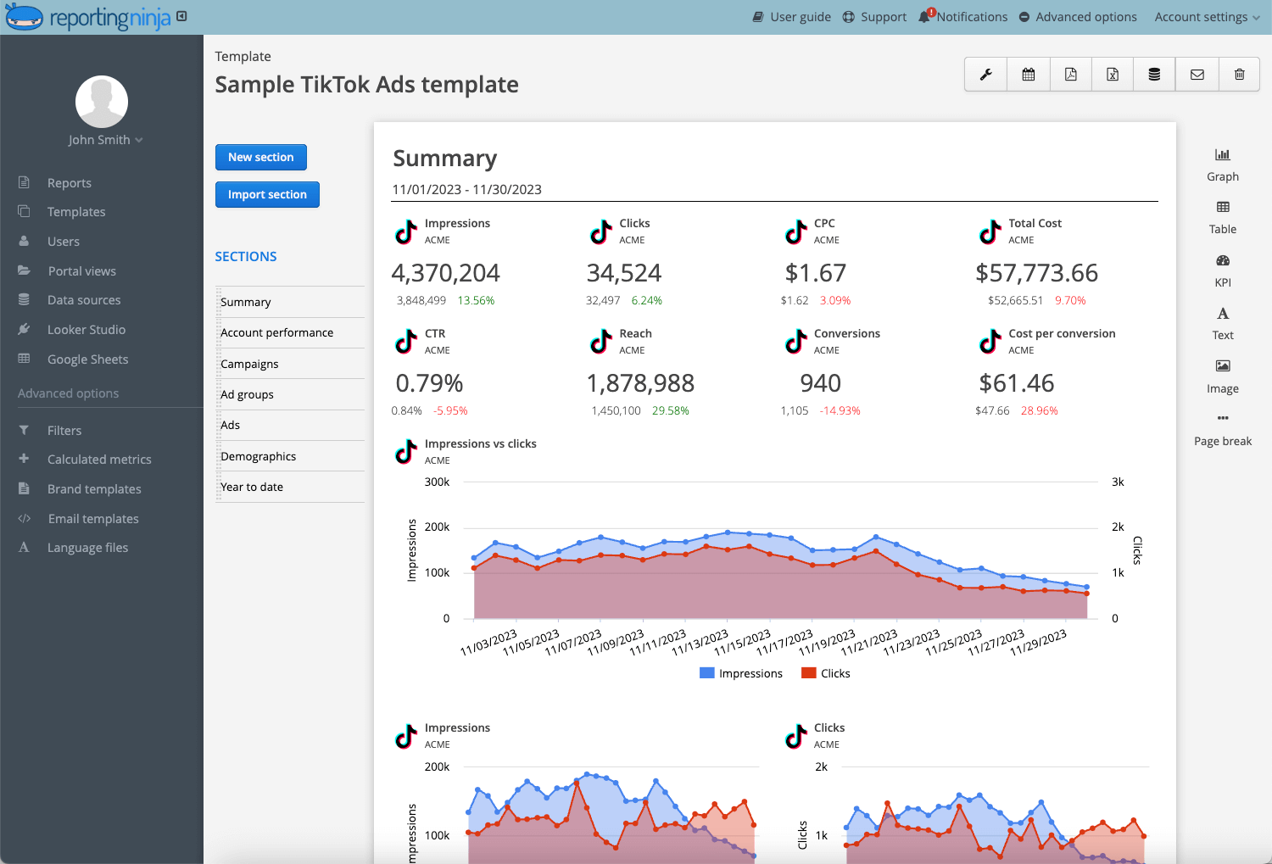The image size is (1272, 864).
Task: Open the Year to date section
Action: point(252,487)
